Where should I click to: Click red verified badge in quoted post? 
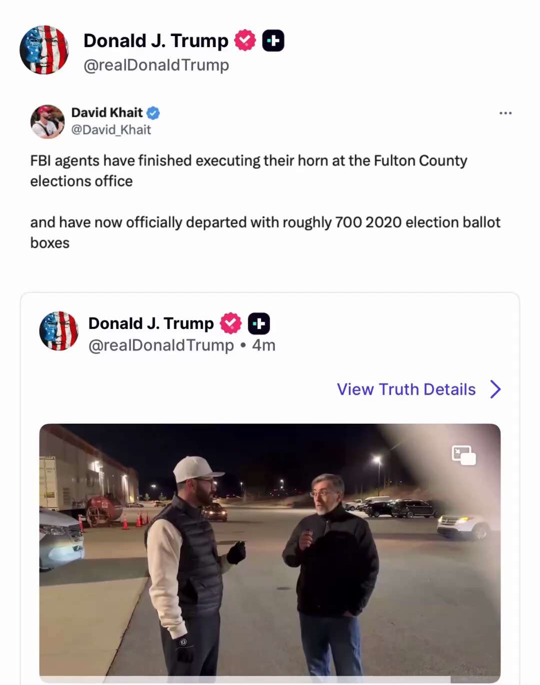click(231, 323)
